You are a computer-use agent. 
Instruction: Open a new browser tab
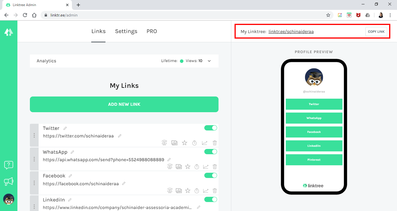tap(78, 5)
